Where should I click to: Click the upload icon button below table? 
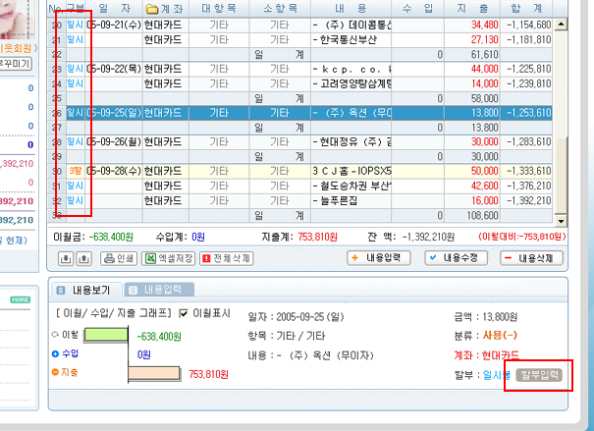[x=82, y=258]
